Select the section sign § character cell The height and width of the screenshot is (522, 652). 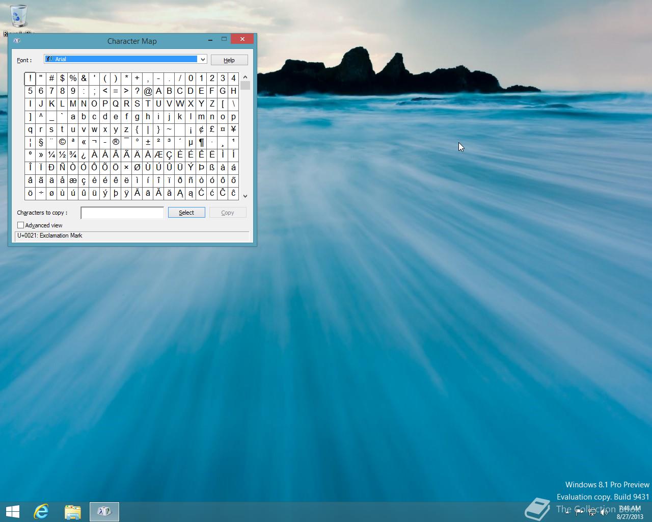pos(41,142)
